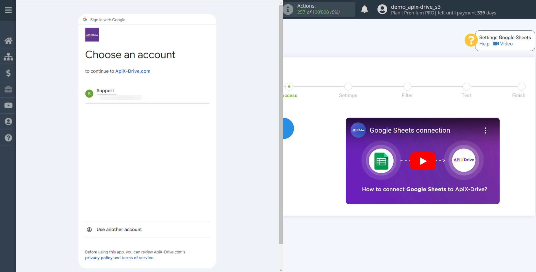Screen dimensions: 536x272
Task: Click the vertical scrollbar of the sign-in panel
Action: tap(281, 124)
